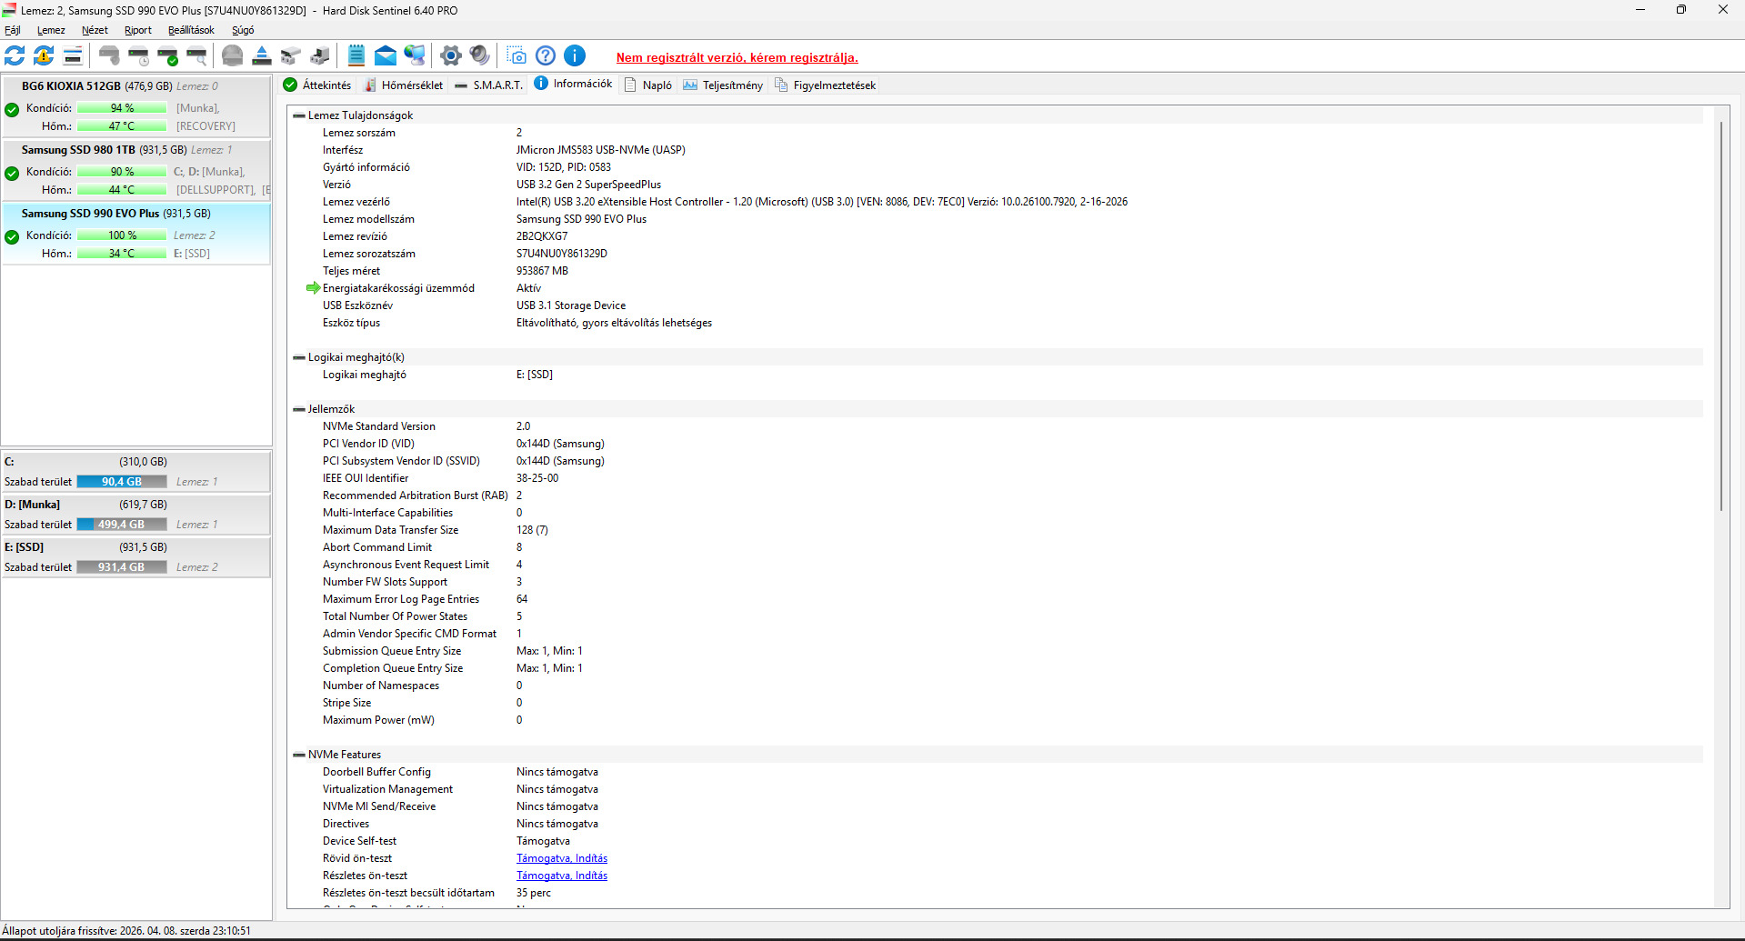Click the disk with magnifier toolbar icon
Image resolution: width=1745 pixels, height=941 pixels.
(196, 55)
